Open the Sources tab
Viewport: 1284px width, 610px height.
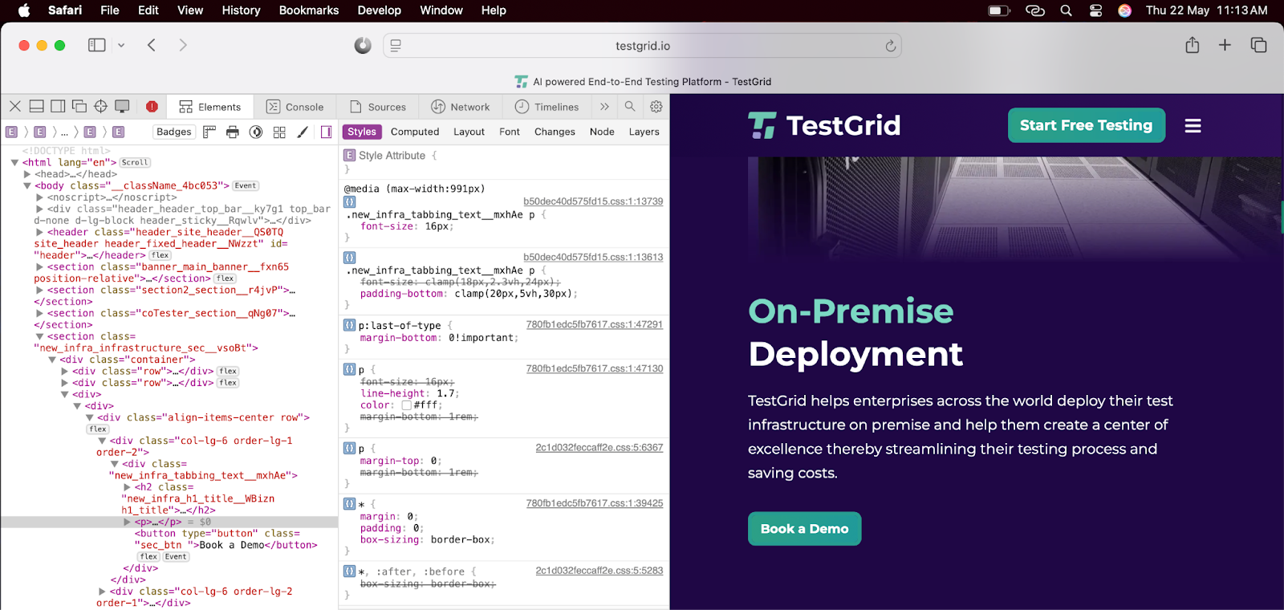coord(377,107)
